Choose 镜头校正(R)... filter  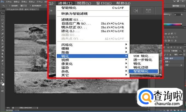(x=93, y=27)
